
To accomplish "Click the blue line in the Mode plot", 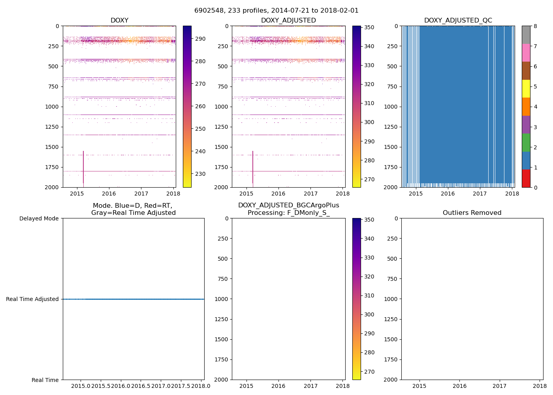I will coord(134,299).
